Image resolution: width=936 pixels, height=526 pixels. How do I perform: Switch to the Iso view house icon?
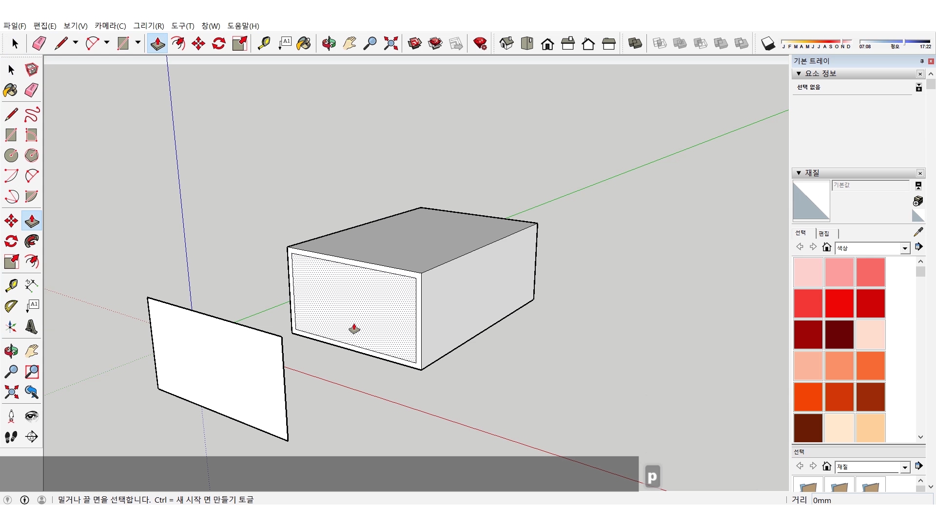[x=507, y=43]
